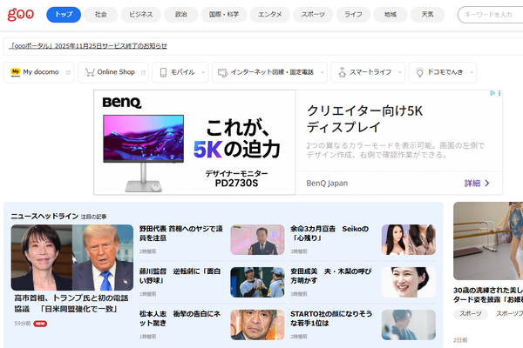Switch to the 地域 tab
This screenshot has height=348, width=523.
(x=391, y=15)
